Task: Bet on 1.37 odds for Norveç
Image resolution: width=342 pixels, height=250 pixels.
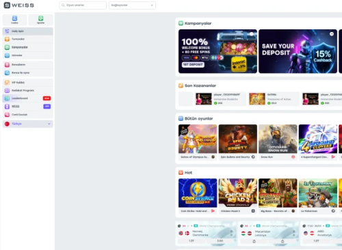Action: [192, 241]
